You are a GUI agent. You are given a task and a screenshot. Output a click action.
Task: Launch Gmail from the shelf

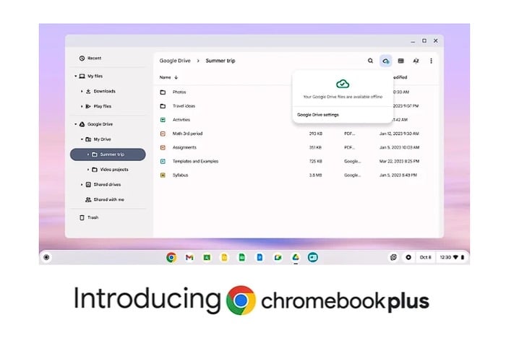pyautogui.click(x=189, y=257)
